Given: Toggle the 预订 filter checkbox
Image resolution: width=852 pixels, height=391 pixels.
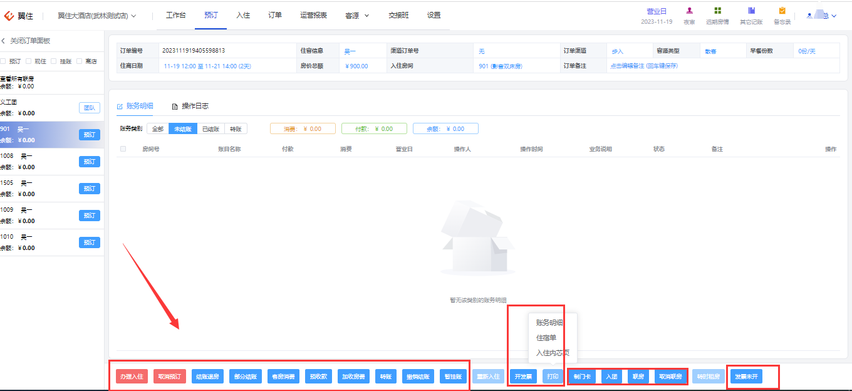Looking at the screenshot, I should (x=3, y=61).
